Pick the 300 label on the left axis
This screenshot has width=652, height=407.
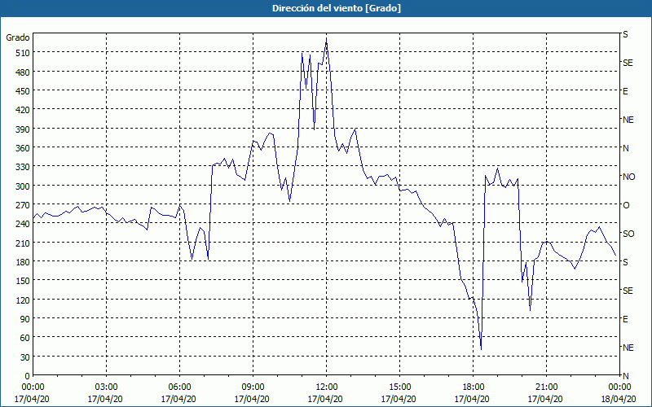click(23, 186)
